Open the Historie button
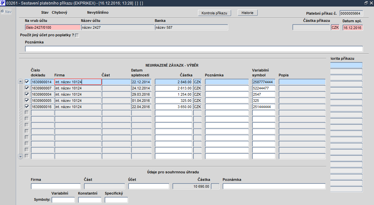The image size is (374, 205). coord(247,13)
